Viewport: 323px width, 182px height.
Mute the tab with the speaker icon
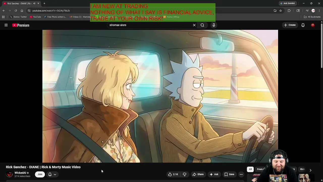pyautogui.click(x=34, y=3)
